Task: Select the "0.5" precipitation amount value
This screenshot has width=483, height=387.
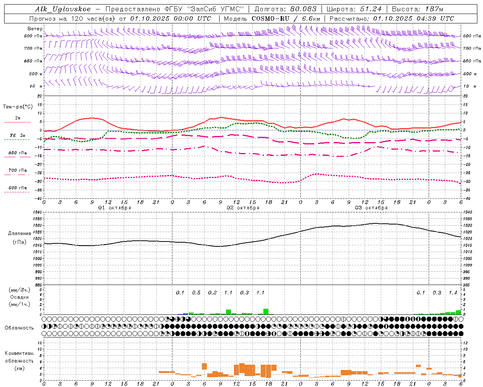Action: (196, 293)
